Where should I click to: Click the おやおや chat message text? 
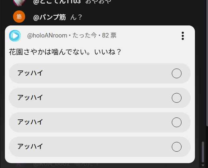click(x=98, y=2)
